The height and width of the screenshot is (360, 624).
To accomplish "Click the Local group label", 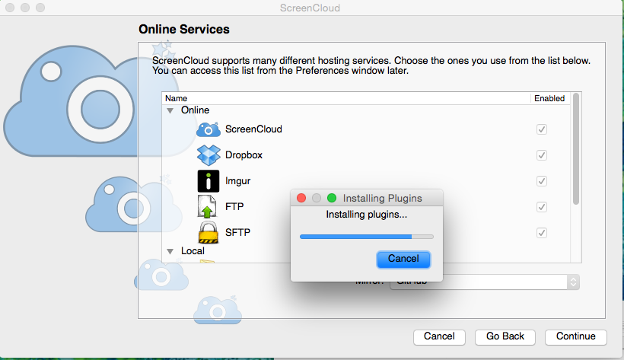I will point(193,251).
